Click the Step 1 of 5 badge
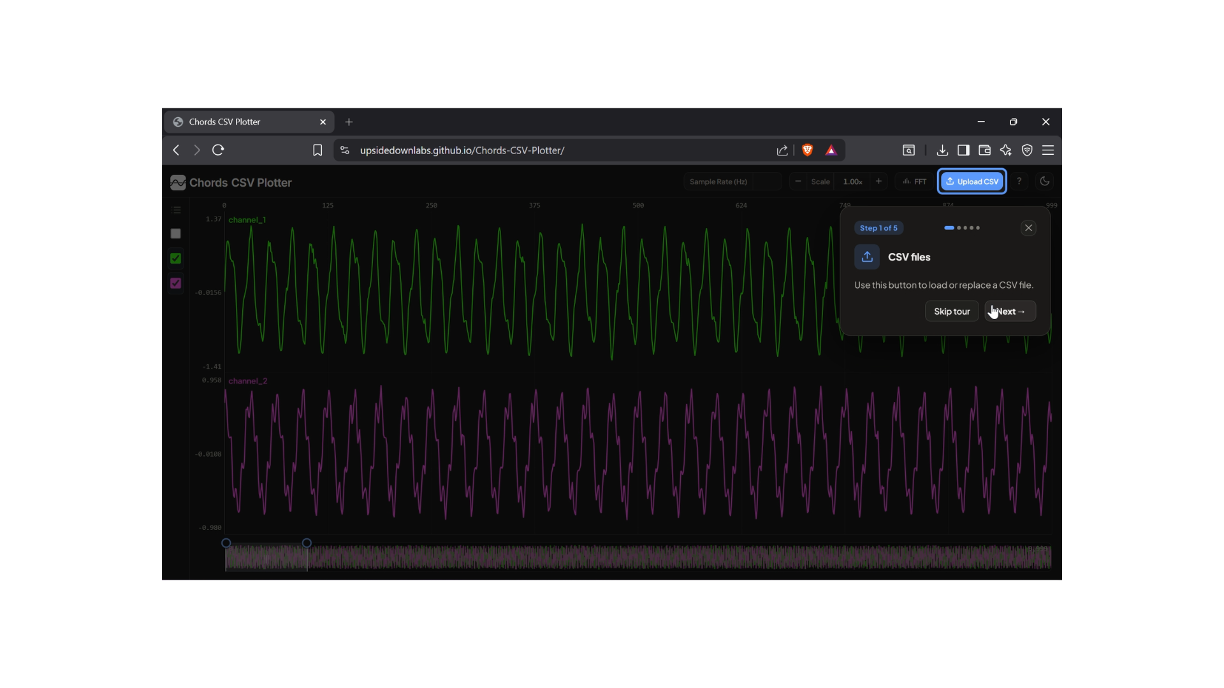This screenshot has width=1224, height=688. [x=878, y=228]
